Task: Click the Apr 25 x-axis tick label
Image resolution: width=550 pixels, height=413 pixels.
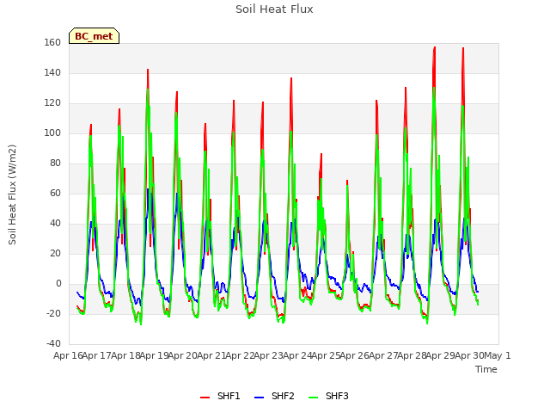Action: tap(327, 355)
